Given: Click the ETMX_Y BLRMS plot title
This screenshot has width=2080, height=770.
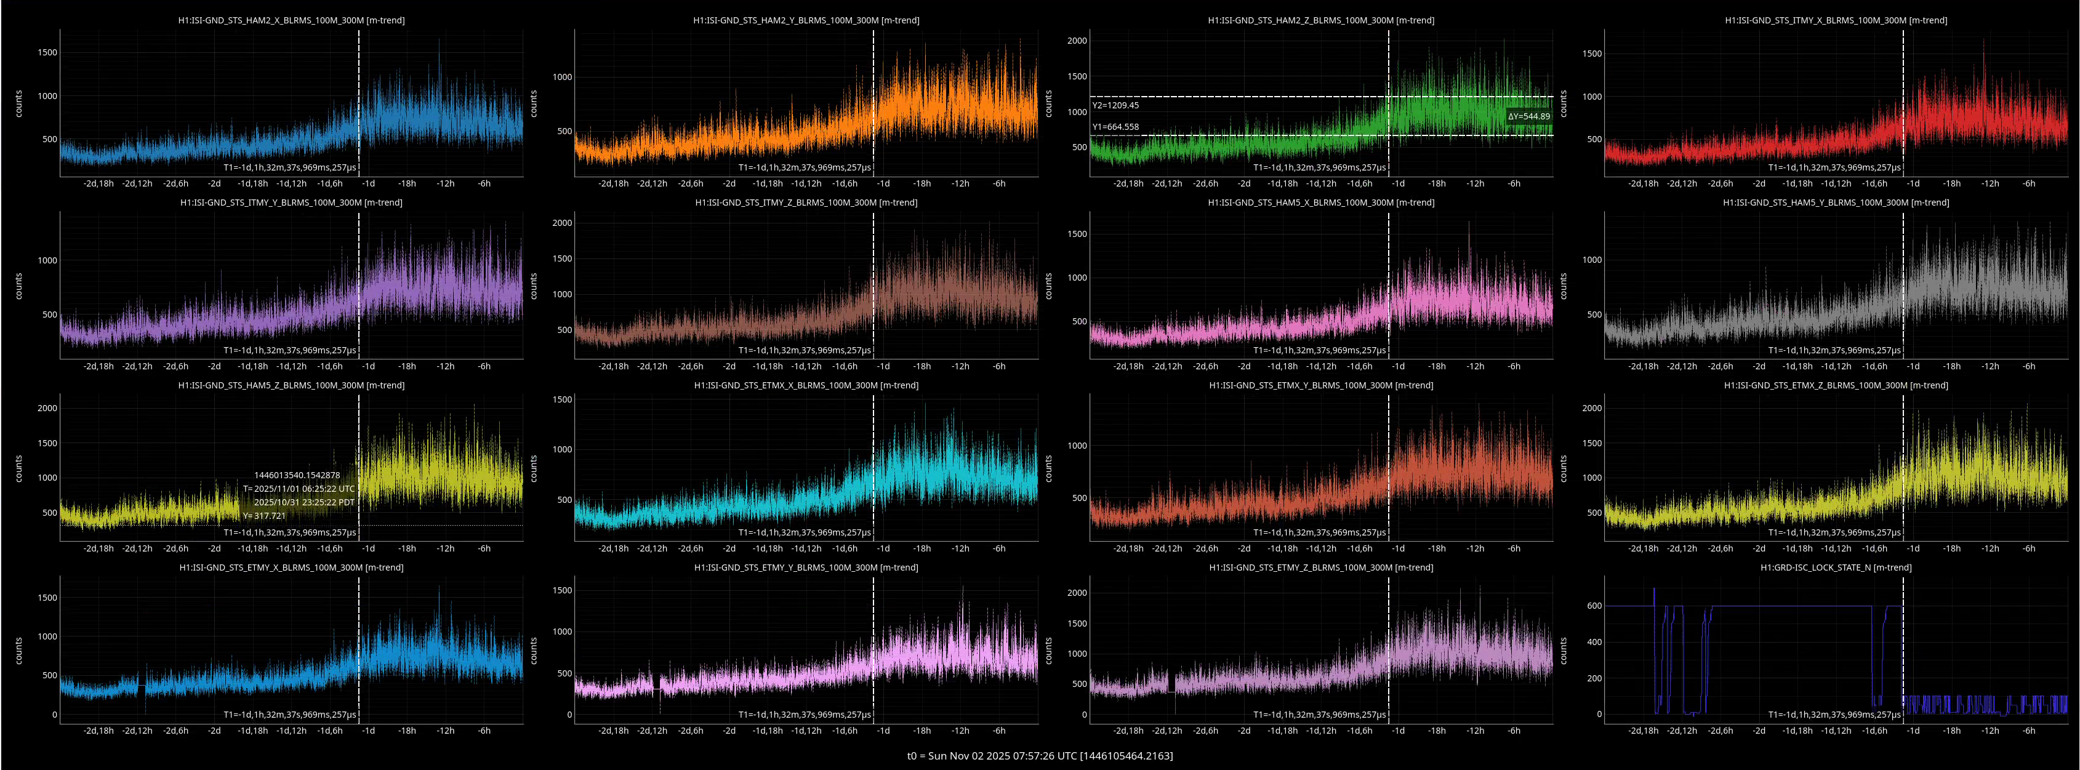Looking at the screenshot, I should coord(1320,385).
